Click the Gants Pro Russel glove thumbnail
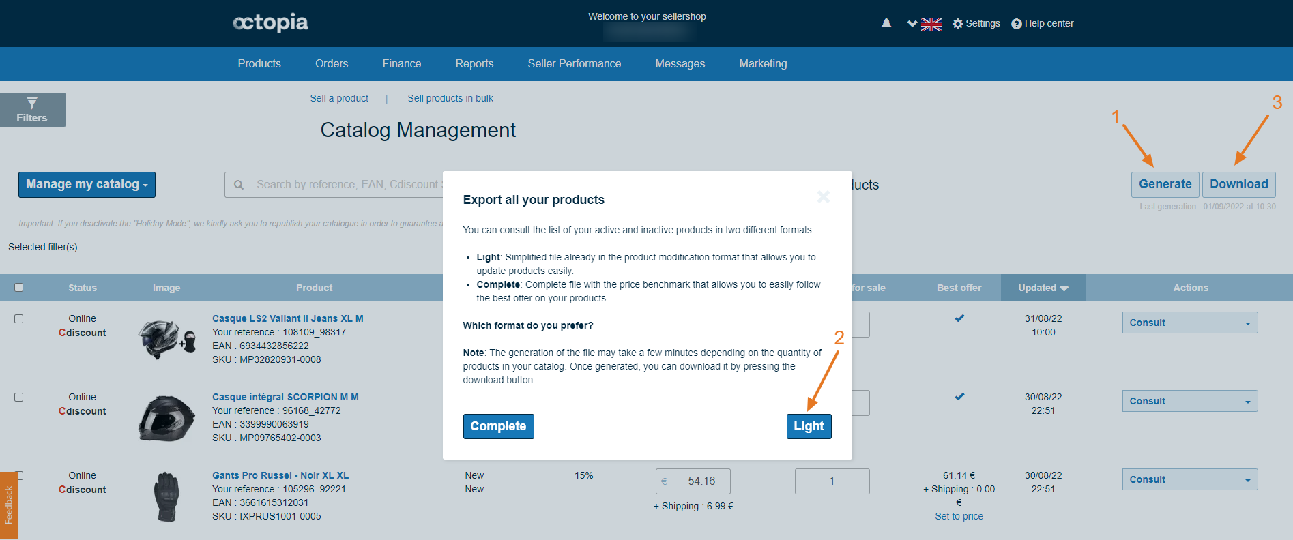Image resolution: width=1293 pixels, height=540 pixels. point(166,496)
